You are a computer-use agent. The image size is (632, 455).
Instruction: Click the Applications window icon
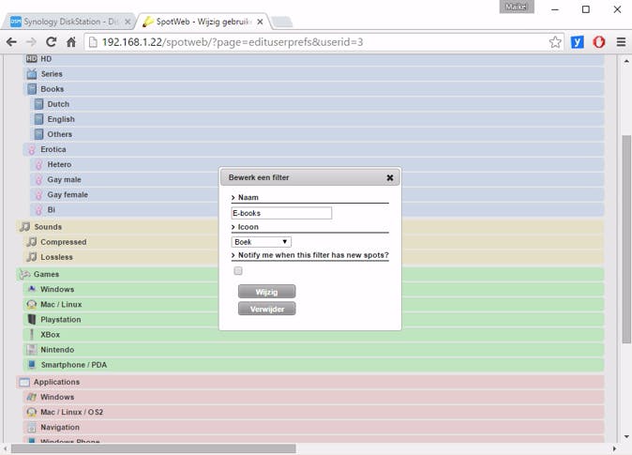24,382
